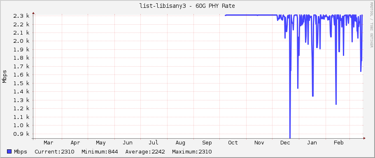Click the '2.3 k' y-axis label
This screenshot has height=158, width=375.
click(x=22, y=16)
